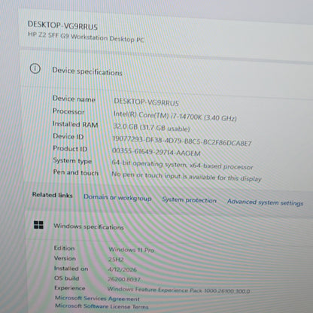This screenshot has height=313, width=313.
Task: Click the Product ID value 00355-61649-29714-AAOEM
Action: (156, 152)
